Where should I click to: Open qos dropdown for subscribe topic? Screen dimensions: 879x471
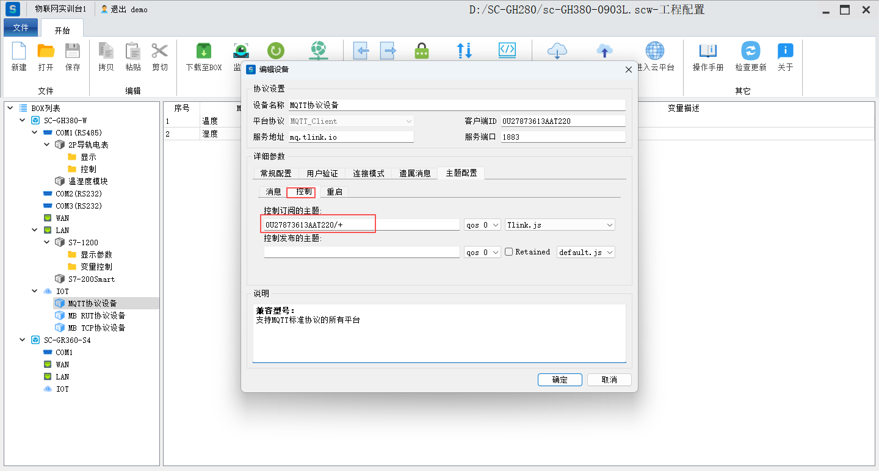482,225
